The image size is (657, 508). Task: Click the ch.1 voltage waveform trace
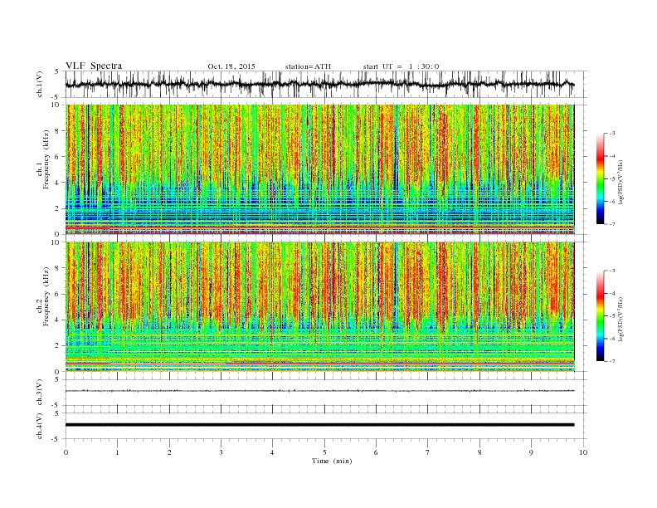pyautogui.click(x=319, y=84)
